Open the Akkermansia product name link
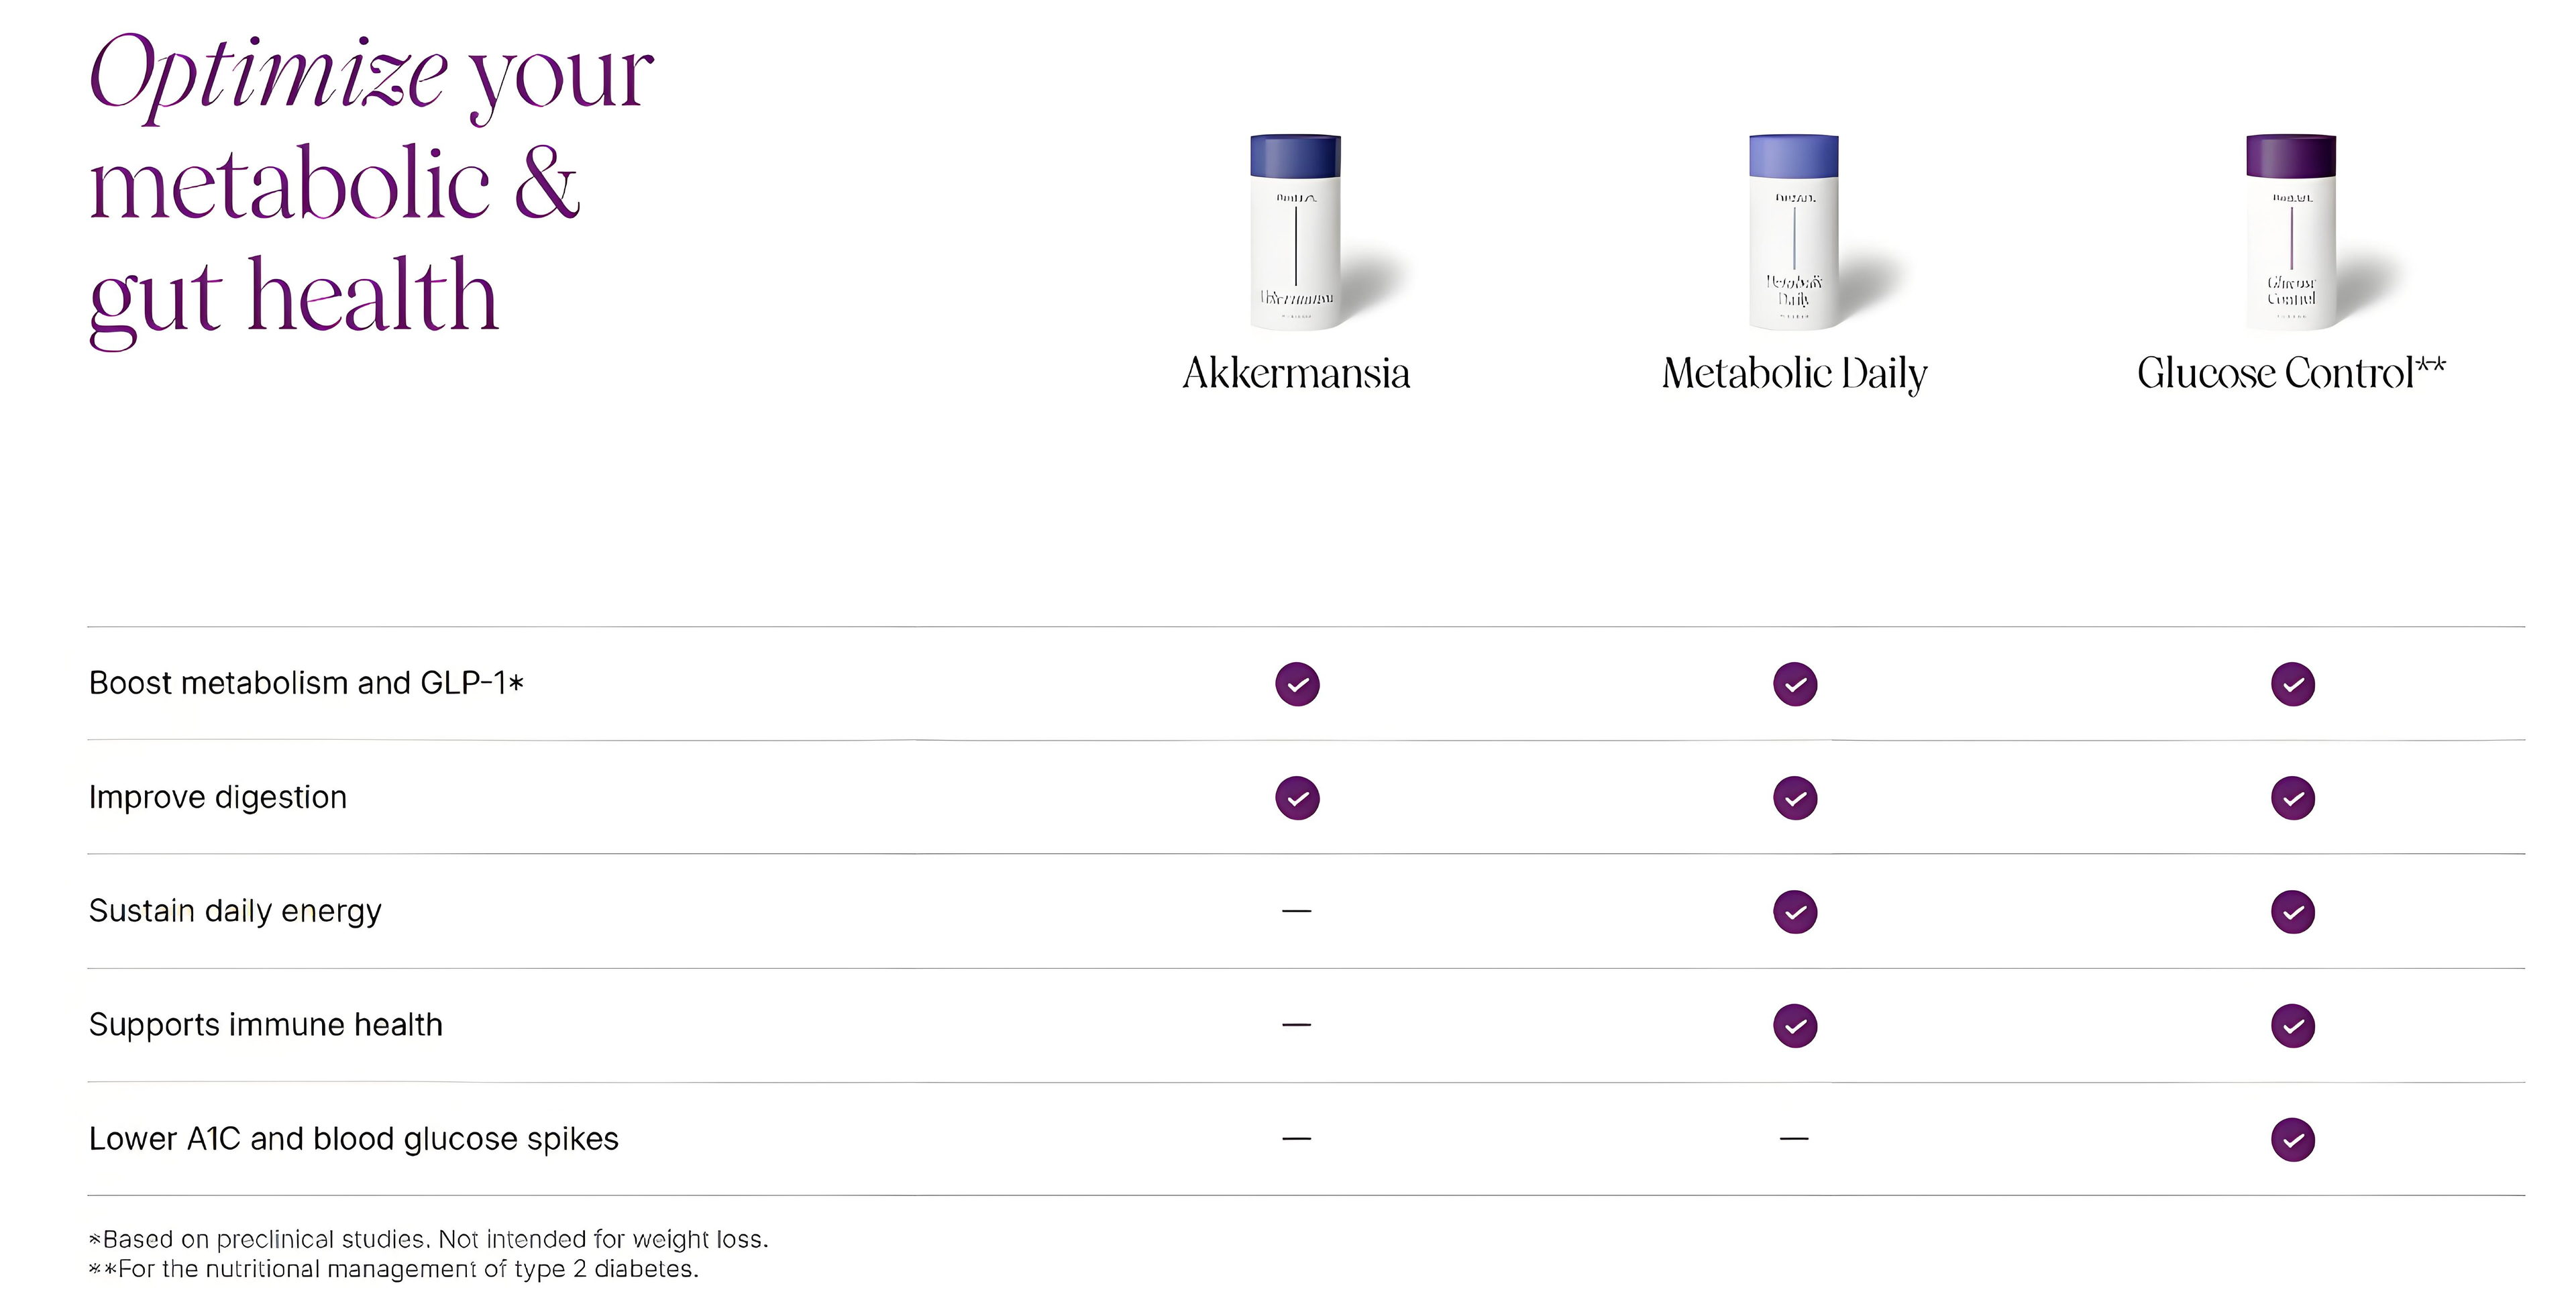 [x=1296, y=373]
